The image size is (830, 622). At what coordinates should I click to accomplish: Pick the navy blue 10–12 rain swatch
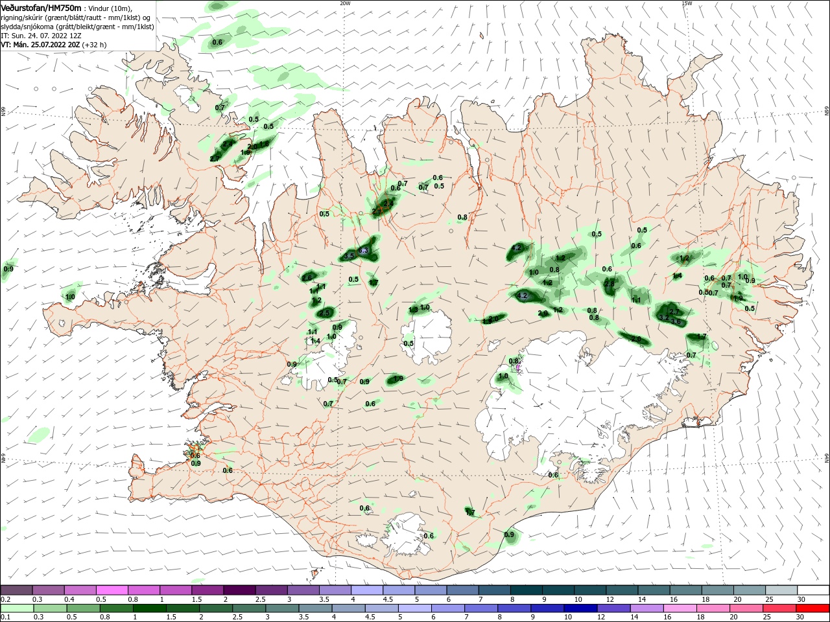(581, 608)
